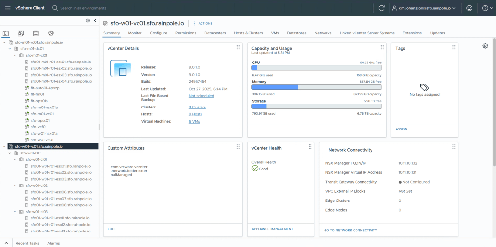Click the search in all environments field
This screenshot has width=496, height=247.
(x=82, y=8)
